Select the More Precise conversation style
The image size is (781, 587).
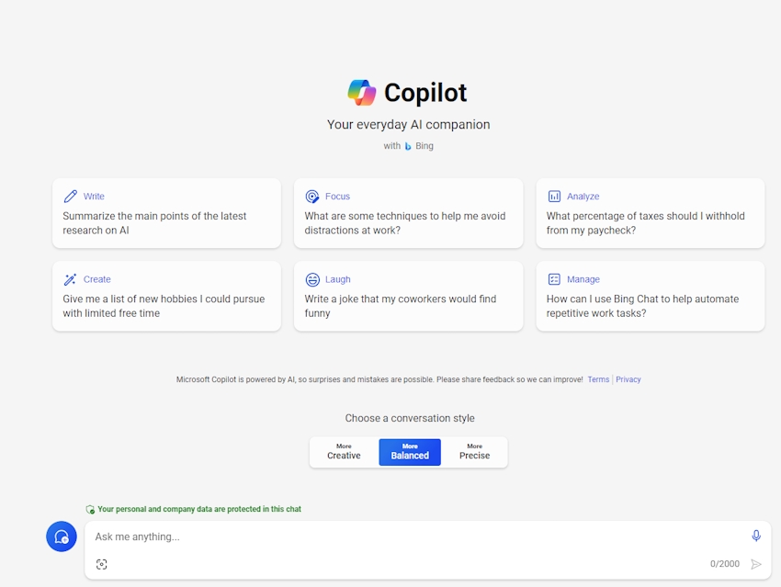point(474,451)
